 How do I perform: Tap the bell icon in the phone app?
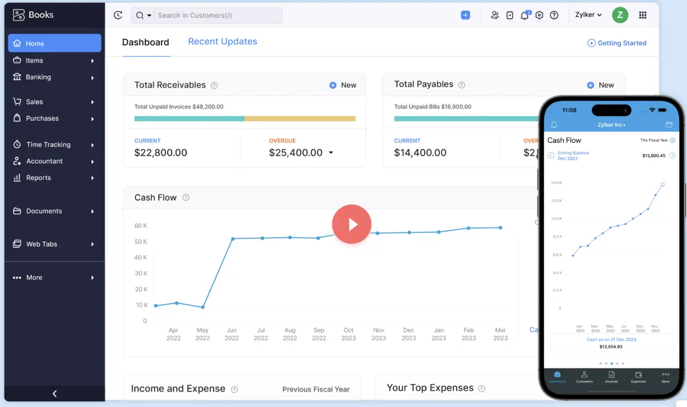(554, 125)
